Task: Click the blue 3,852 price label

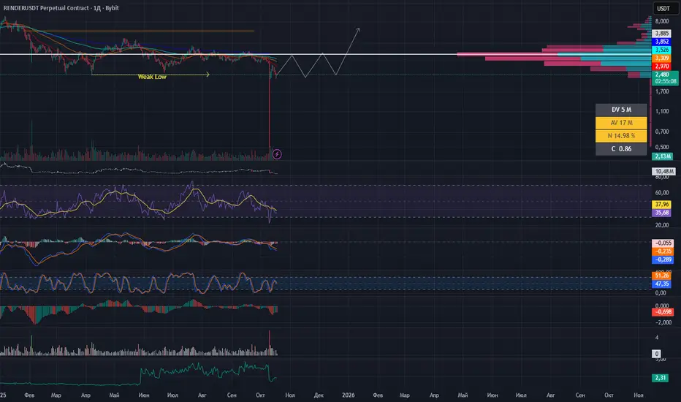Action: click(x=661, y=41)
